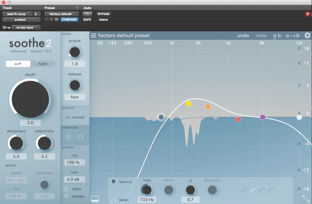This screenshot has height=204, width=312.
Task: Open the quality 1x normal selector
Action: pos(75,117)
